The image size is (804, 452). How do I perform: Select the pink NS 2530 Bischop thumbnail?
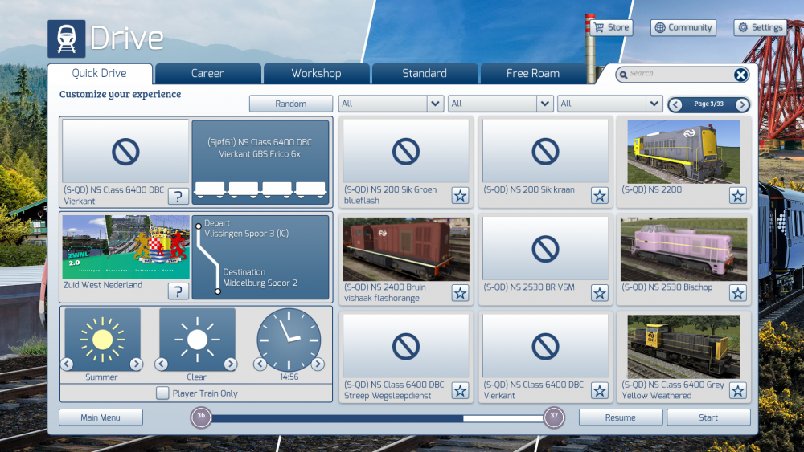683,249
